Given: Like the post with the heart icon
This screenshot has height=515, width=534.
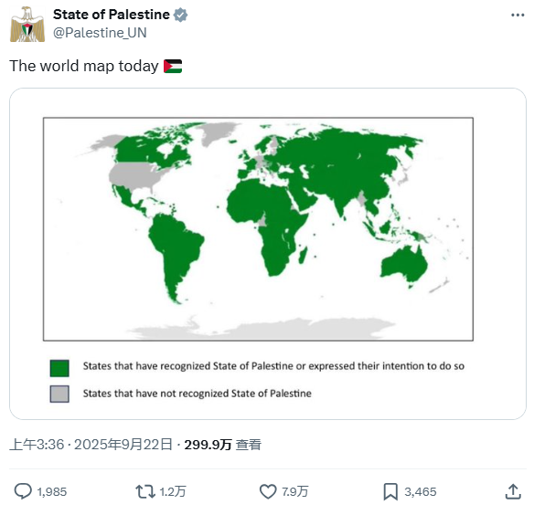Looking at the screenshot, I should [268, 491].
